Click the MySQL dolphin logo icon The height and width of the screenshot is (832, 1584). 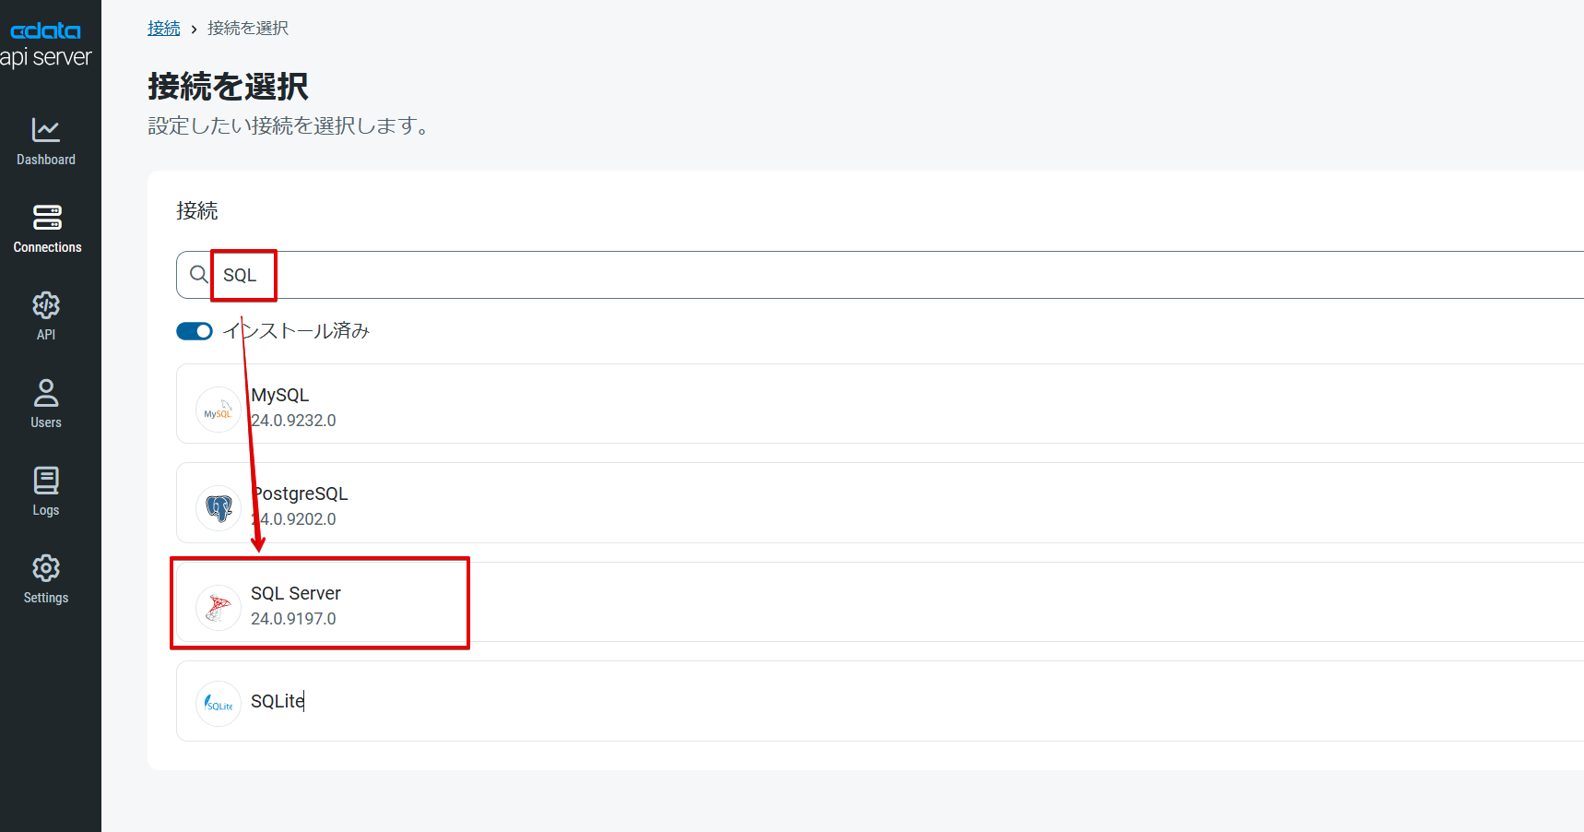pyautogui.click(x=219, y=410)
